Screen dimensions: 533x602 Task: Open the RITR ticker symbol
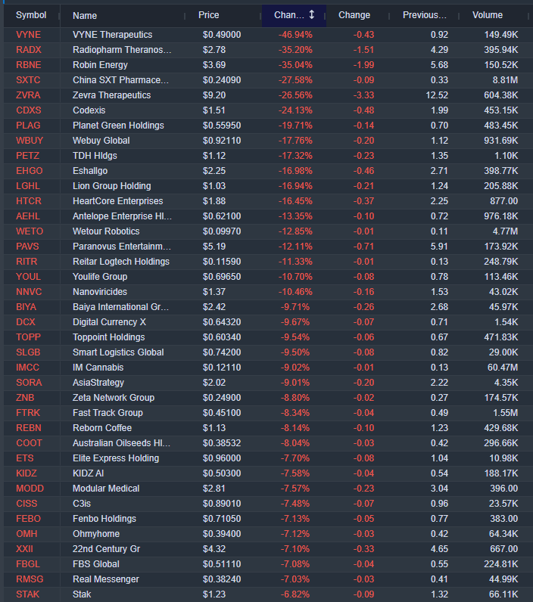click(26, 262)
